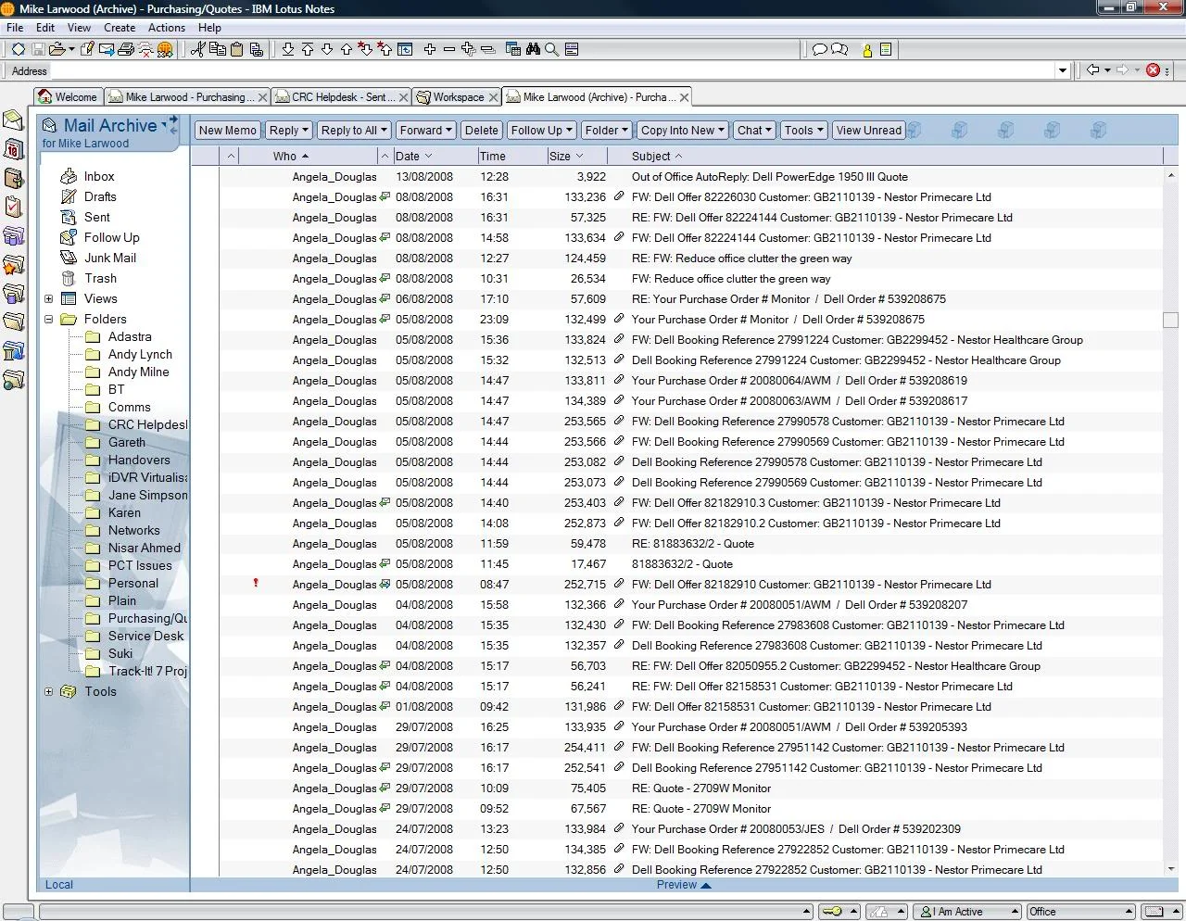
Task: Click the Collapse minus toolbar icon
Action: point(449,49)
